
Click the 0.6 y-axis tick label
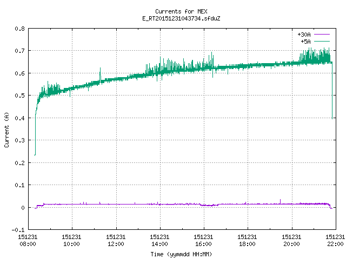point(19,73)
